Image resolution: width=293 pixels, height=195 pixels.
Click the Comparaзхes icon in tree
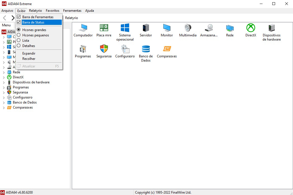9,107
